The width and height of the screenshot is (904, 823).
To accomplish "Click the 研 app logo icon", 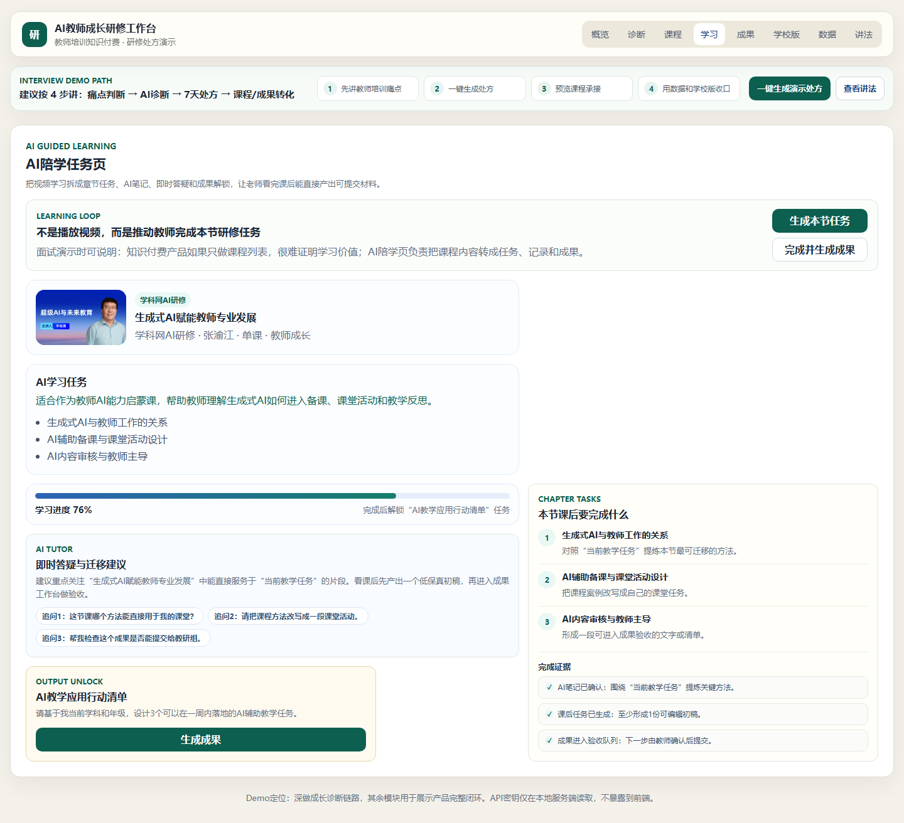I will (x=35, y=35).
